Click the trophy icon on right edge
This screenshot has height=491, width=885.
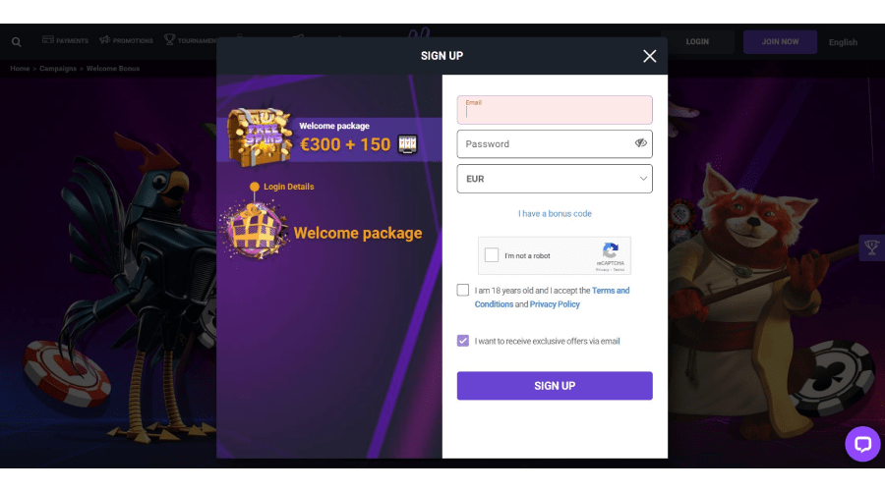[871, 247]
